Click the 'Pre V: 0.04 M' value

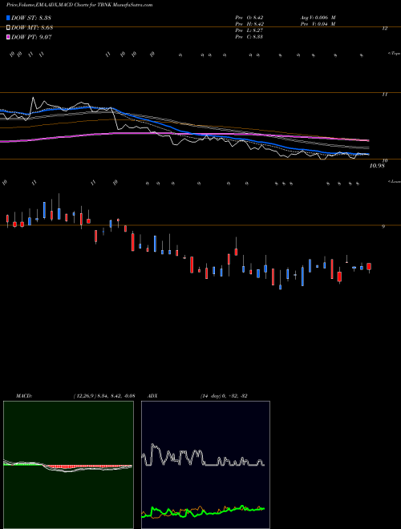(317, 24)
